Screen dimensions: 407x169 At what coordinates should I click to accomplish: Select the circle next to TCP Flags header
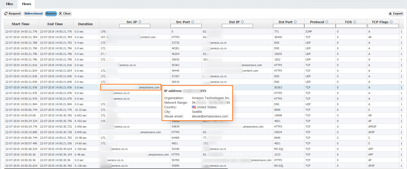click(x=391, y=22)
